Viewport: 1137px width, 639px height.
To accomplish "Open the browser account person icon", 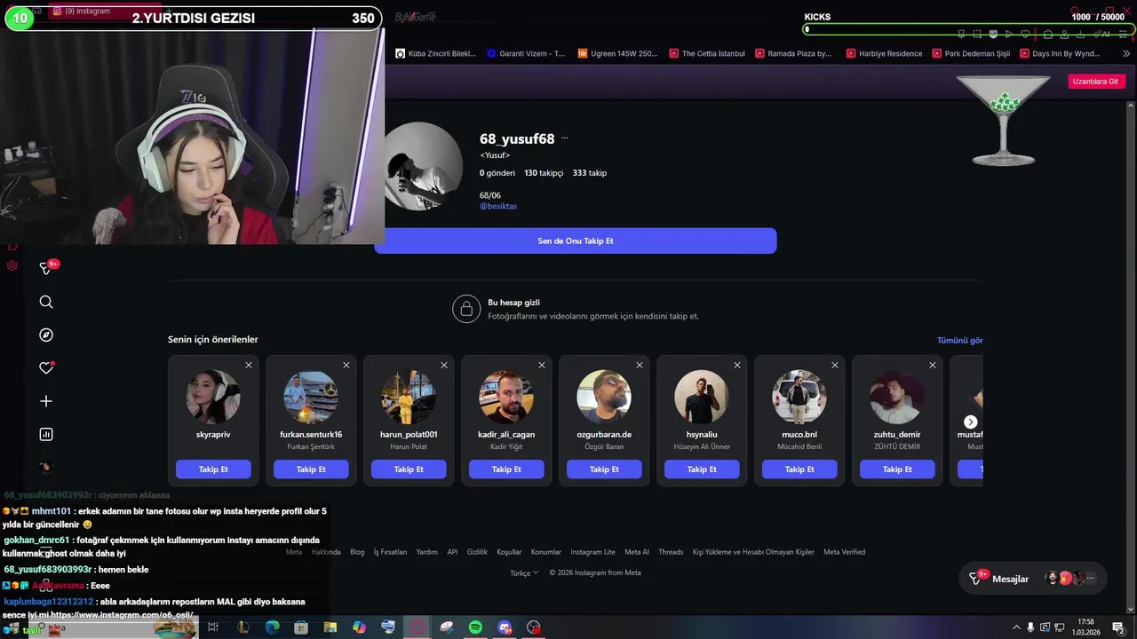I will click(1066, 34).
